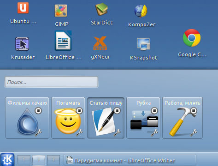Open the KDE application launcher menu
This screenshot has width=218, height=166.
(7, 160)
